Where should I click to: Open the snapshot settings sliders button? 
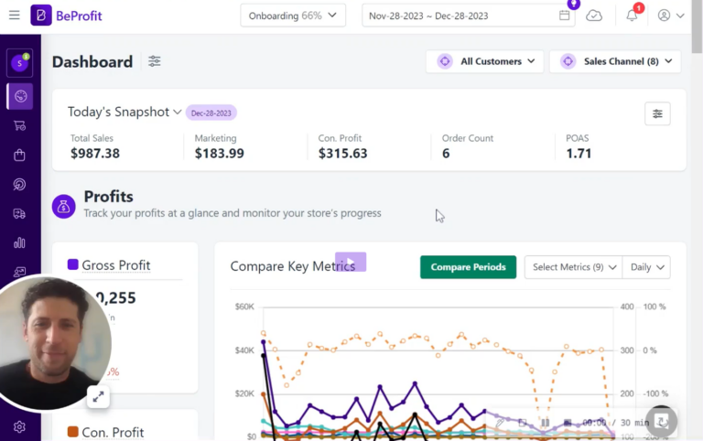[657, 113]
